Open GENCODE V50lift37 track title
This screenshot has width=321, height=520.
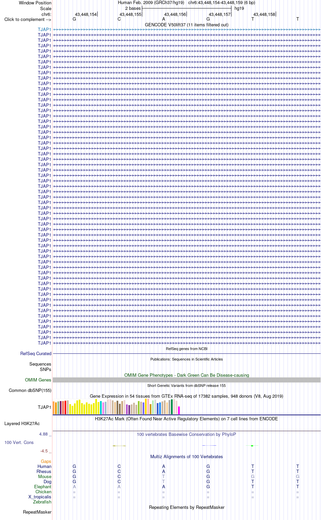point(187,25)
